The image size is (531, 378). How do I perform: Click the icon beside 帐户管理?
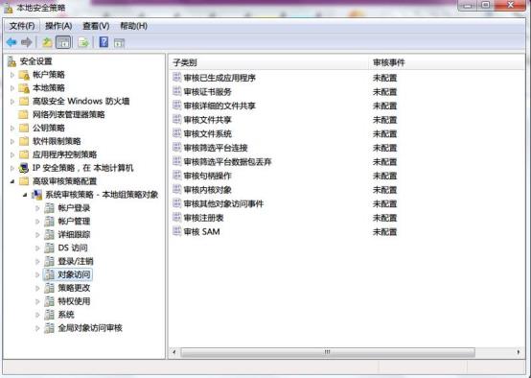point(49,222)
